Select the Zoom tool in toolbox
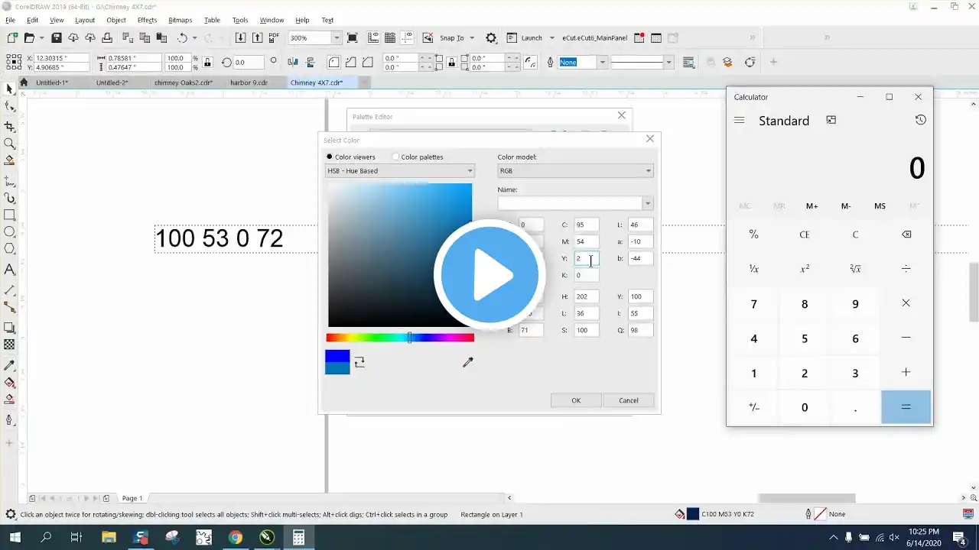 click(10, 144)
